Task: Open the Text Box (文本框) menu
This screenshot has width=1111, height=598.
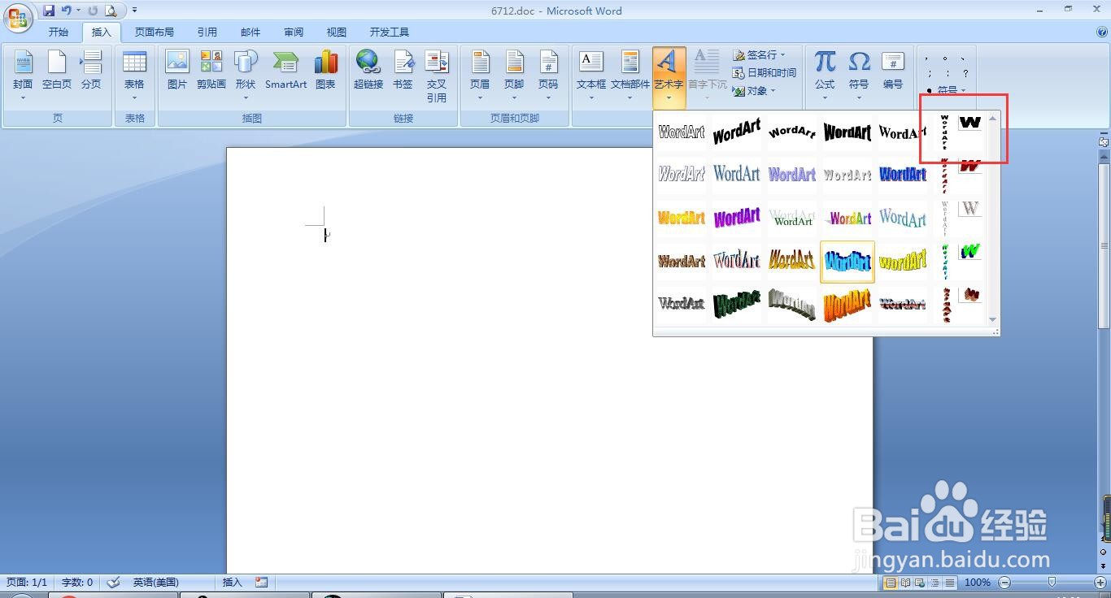Action: (x=591, y=76)
